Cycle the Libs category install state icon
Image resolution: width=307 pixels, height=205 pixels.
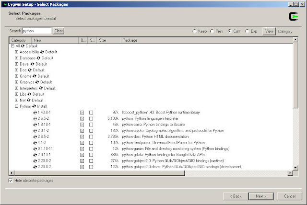pyautogui.click(x=29, y=94)
